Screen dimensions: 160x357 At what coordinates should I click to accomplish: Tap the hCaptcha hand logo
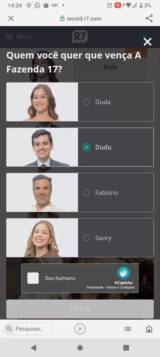click(x=124, y=273)
